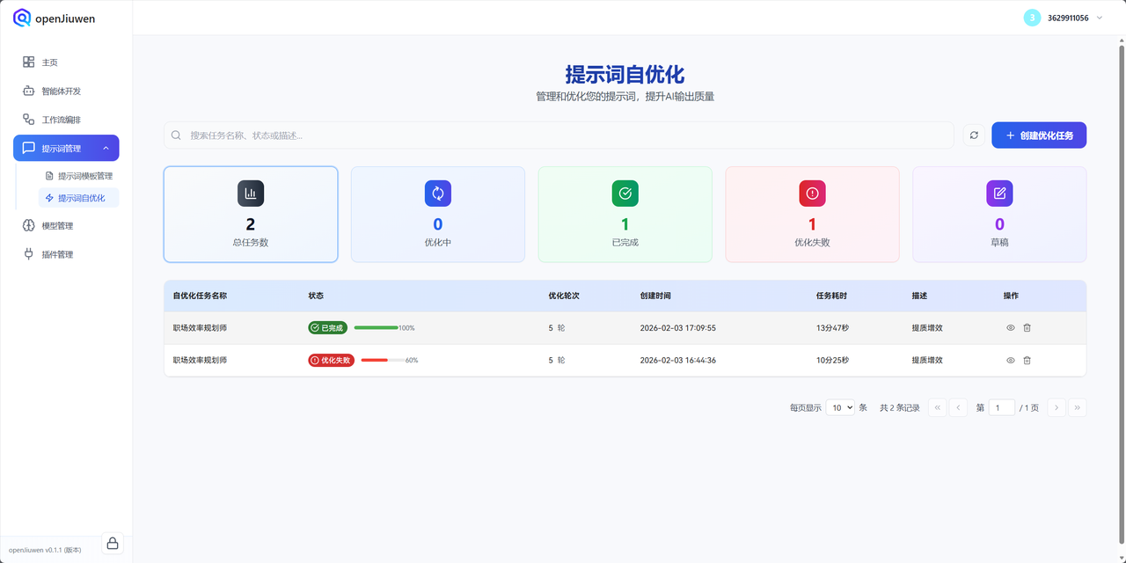Go to last page button

[x=1078, y=407]
